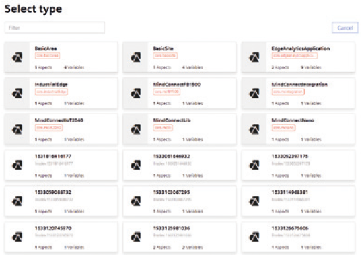Click the red core tag under MindConnectLib
This screenshot has height=255, width=362.
163,128
